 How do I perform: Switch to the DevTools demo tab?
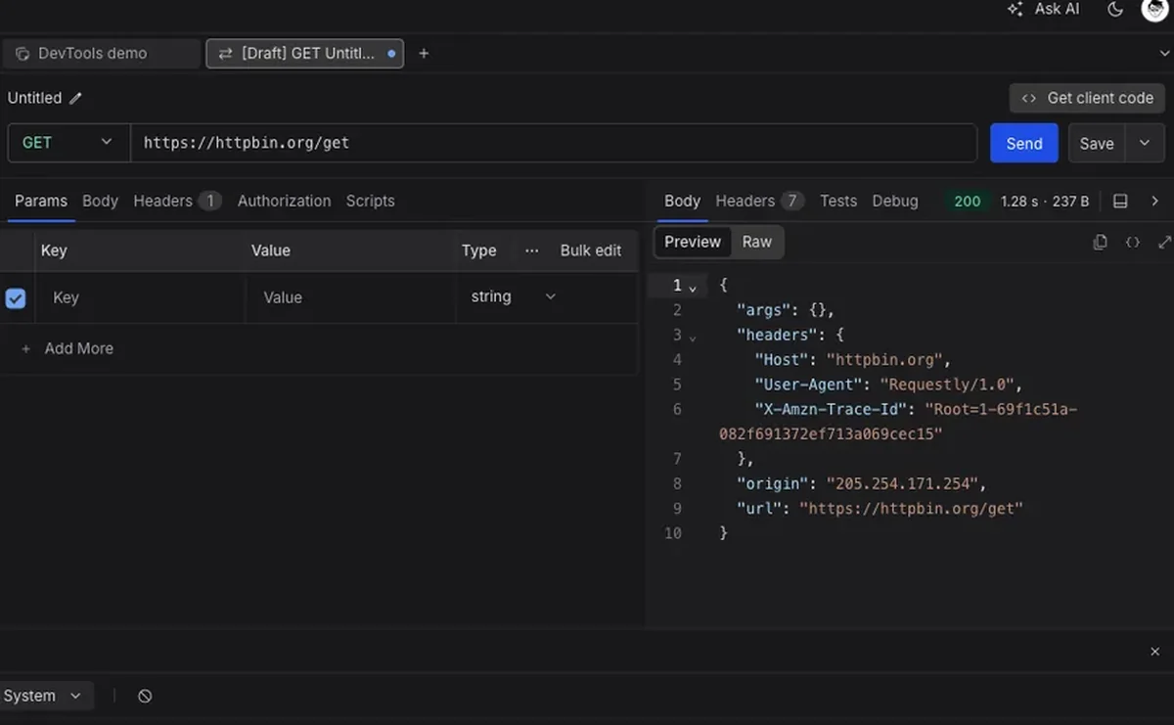coord(102,54)
